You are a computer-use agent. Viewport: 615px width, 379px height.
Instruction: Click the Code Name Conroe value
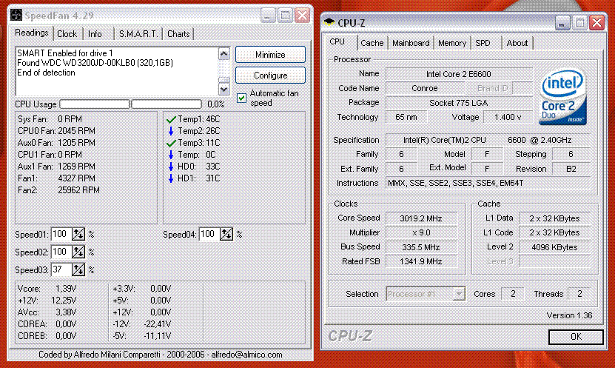point(425,88)
